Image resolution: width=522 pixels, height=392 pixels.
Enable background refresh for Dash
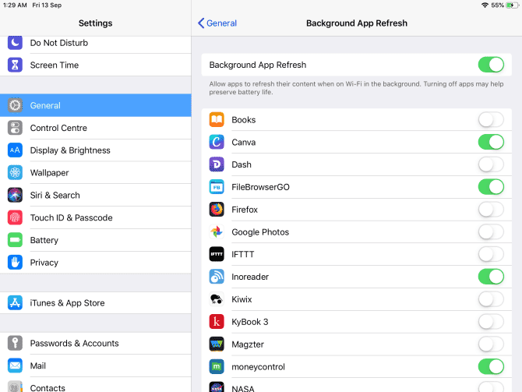click(x=491, y=164)
